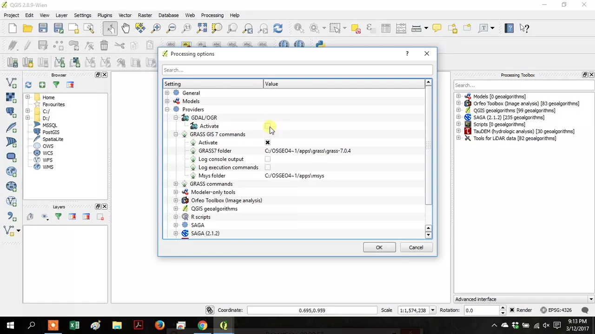Click the Add SpatiaLite Layer feather icon
Screen dimensions: 595x334
click(x=11, y=127)
